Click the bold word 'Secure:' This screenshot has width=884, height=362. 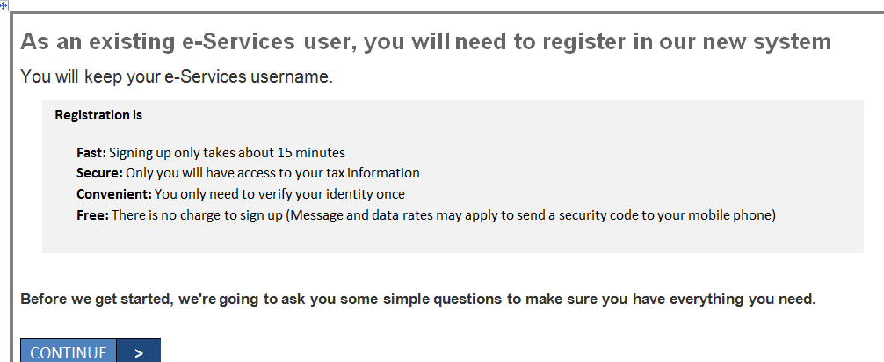(99, 173)
